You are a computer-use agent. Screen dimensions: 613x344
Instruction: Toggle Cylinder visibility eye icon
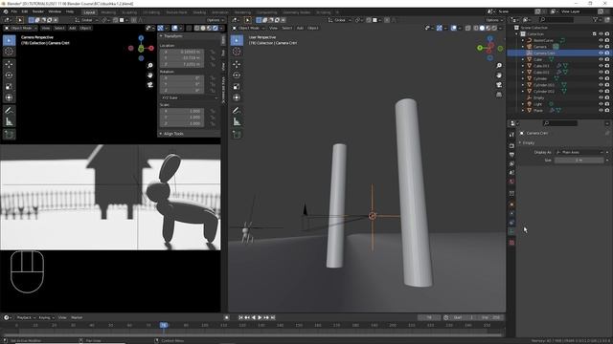[601, 78]
